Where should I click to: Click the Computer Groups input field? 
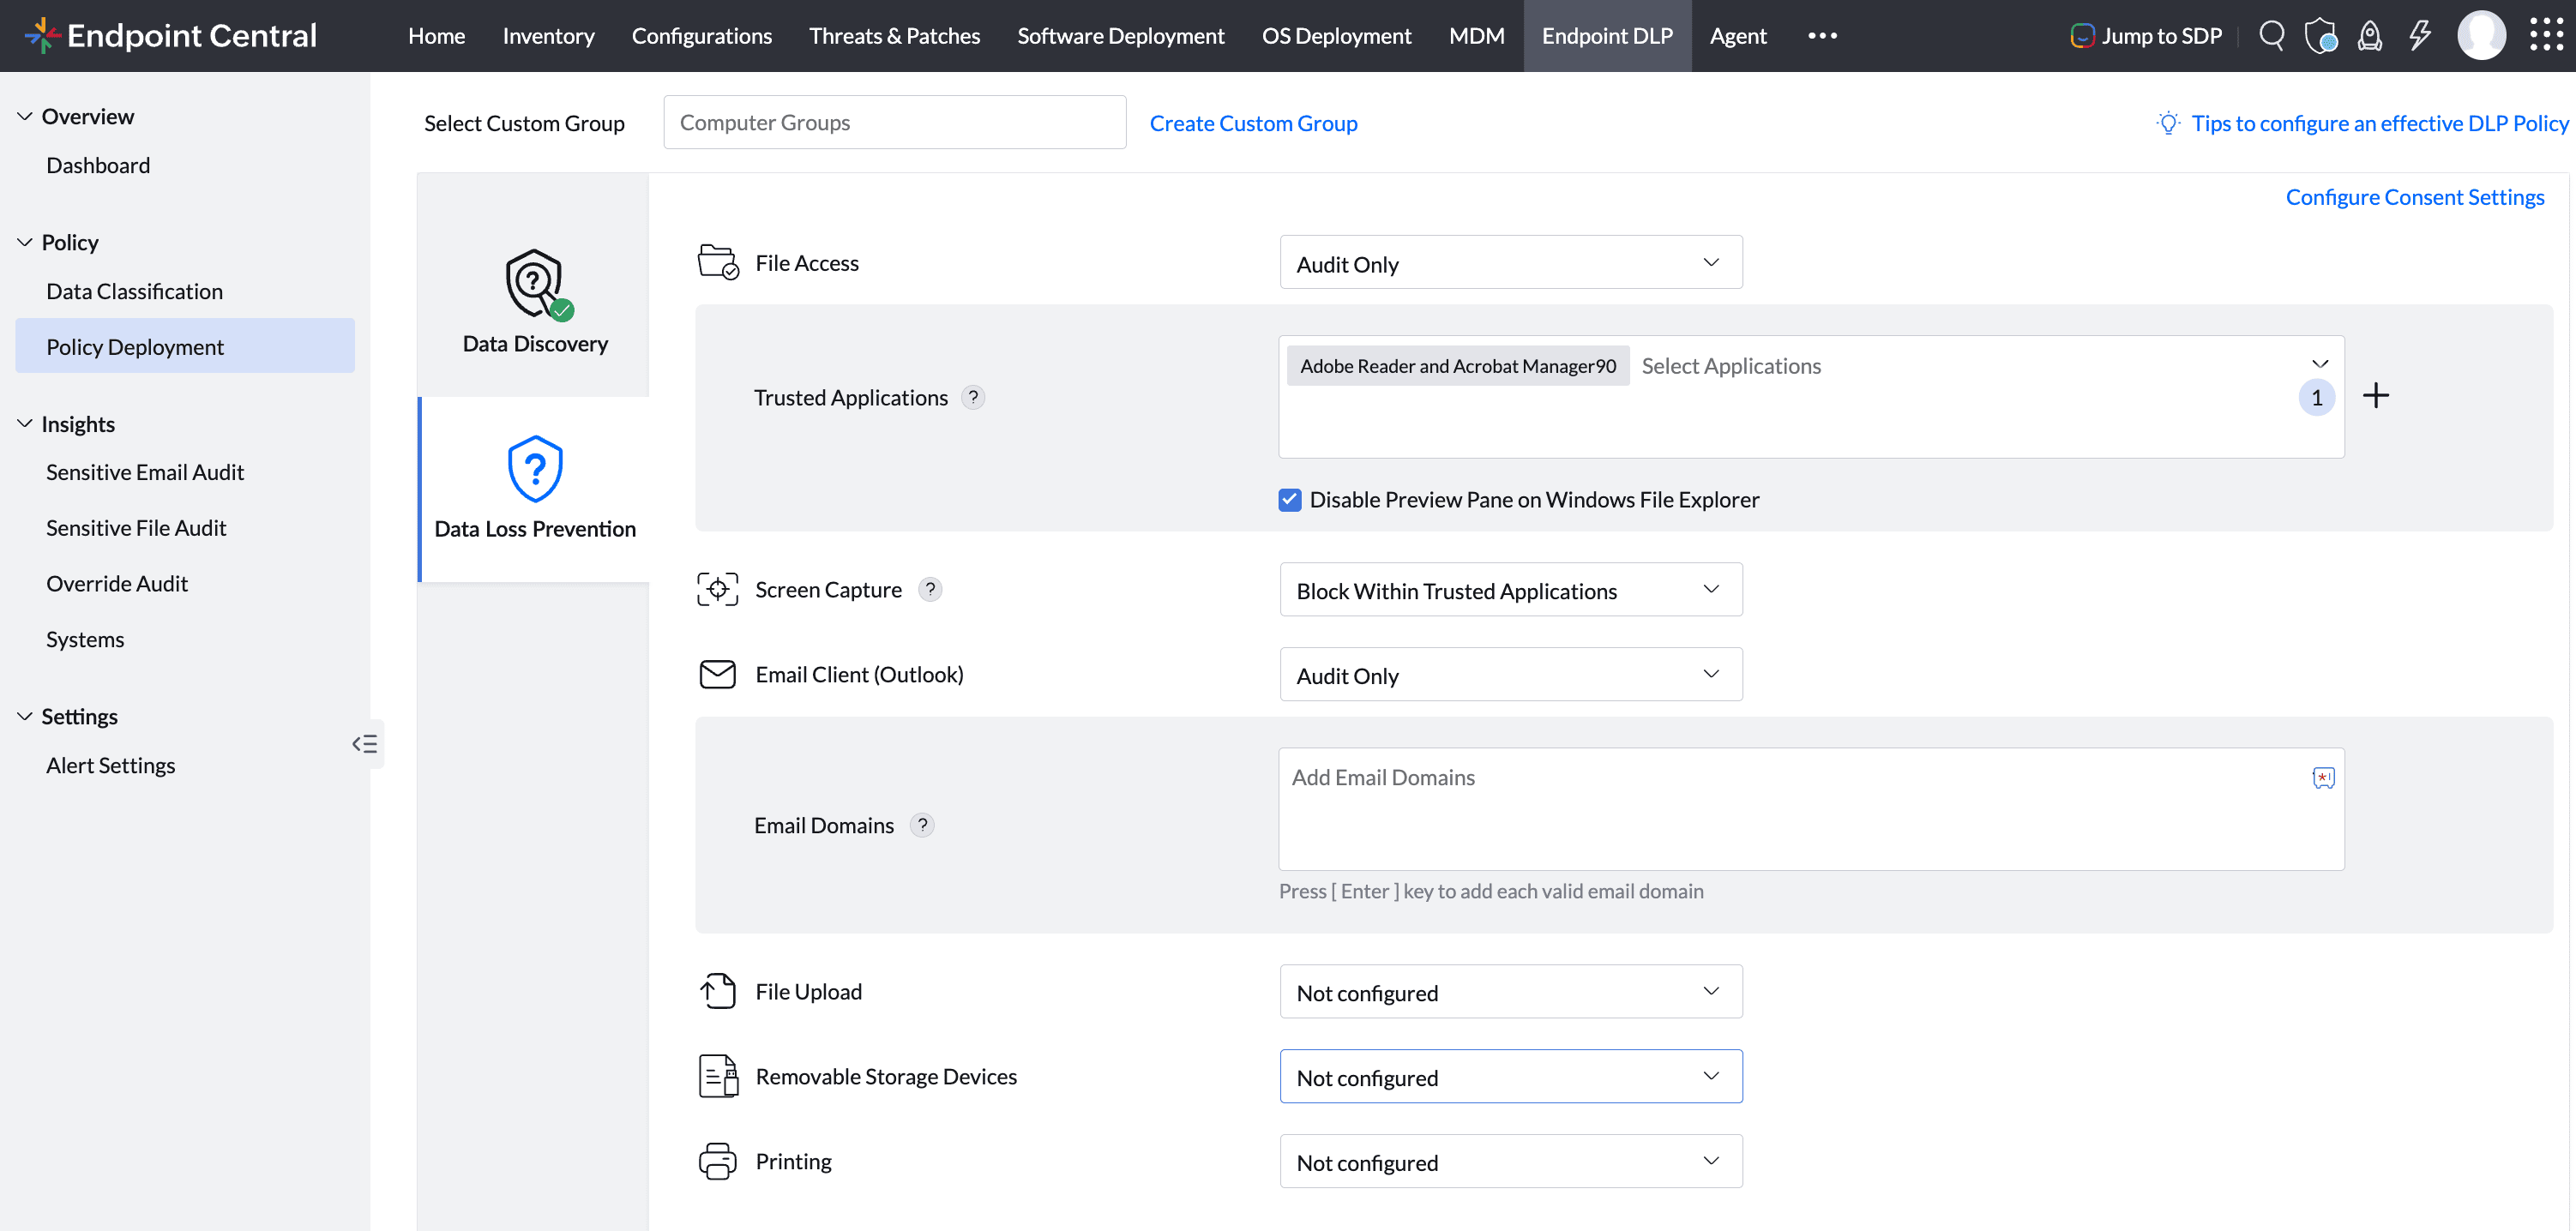coord(894,122)
